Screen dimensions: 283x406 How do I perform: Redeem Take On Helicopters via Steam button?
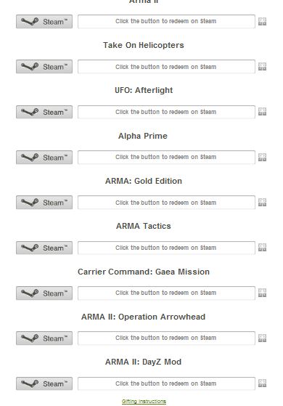(44, 67)
